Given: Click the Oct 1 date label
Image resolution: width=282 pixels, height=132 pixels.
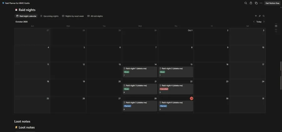Looking at the screenshot, I should coord(190,31).
